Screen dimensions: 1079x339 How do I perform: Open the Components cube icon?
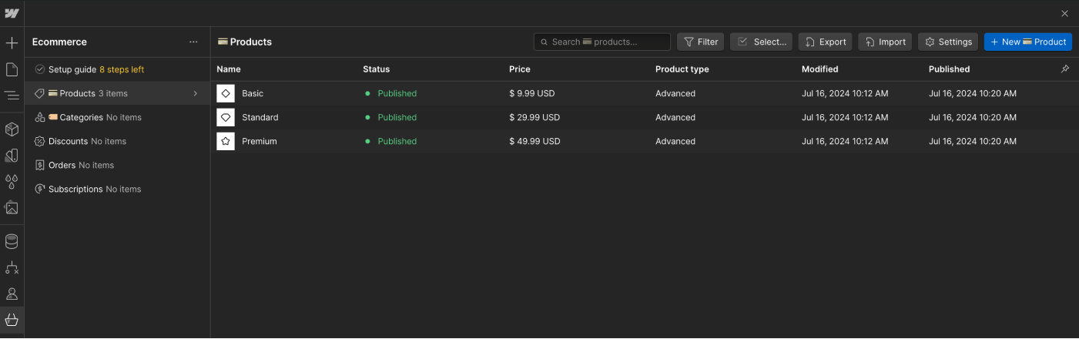[12, 129]
